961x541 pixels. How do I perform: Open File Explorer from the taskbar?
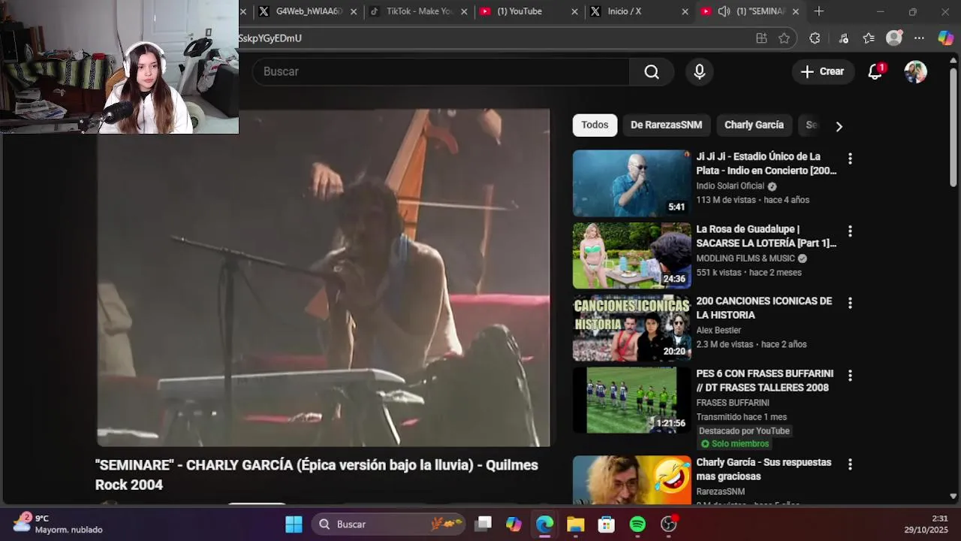point(576,524)
